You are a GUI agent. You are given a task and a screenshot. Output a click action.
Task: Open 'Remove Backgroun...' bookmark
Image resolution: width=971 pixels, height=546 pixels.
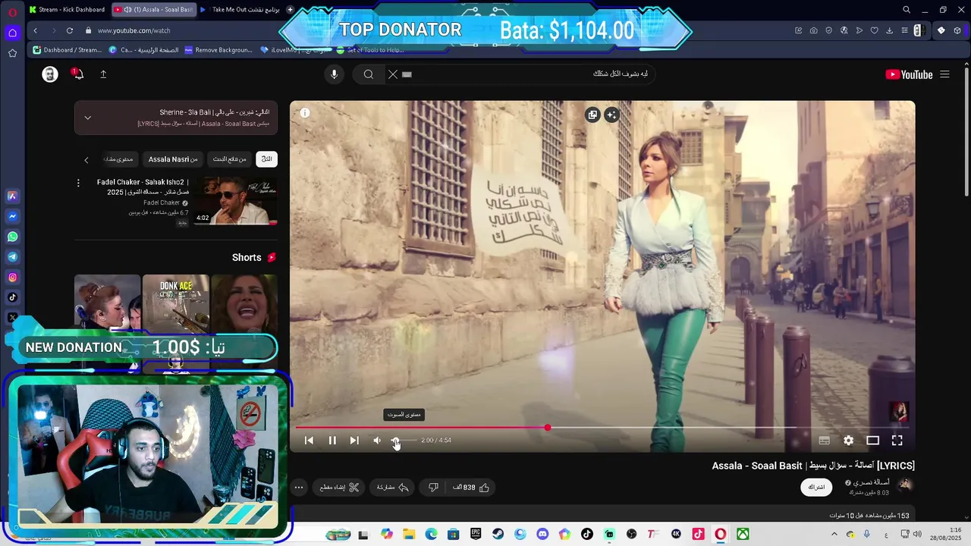(x=218, y=50)
